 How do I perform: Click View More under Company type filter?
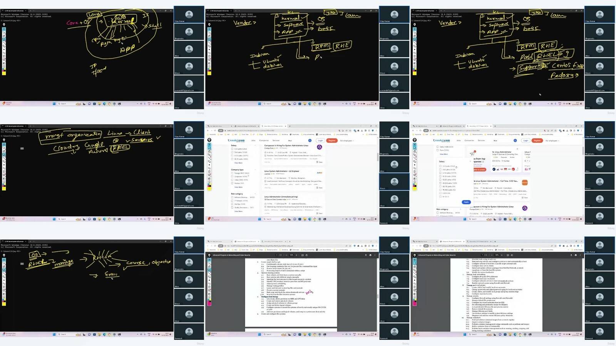coord(238,187)
